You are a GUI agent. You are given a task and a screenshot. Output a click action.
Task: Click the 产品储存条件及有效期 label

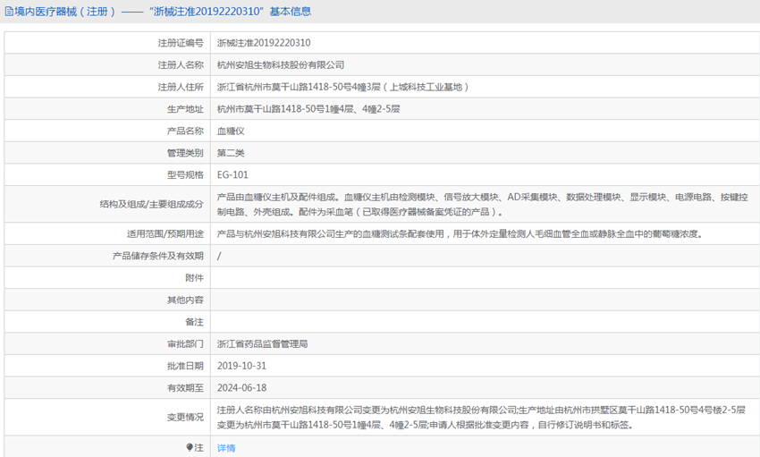[158, 256]
